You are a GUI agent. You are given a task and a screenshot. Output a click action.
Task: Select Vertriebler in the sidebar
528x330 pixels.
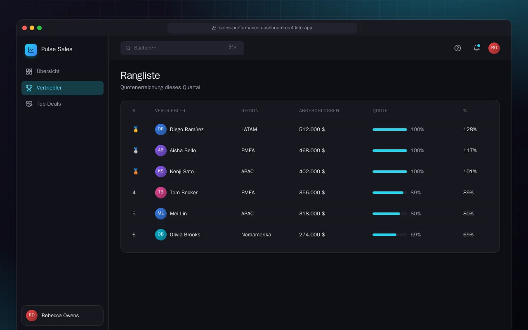click(62, 88)
